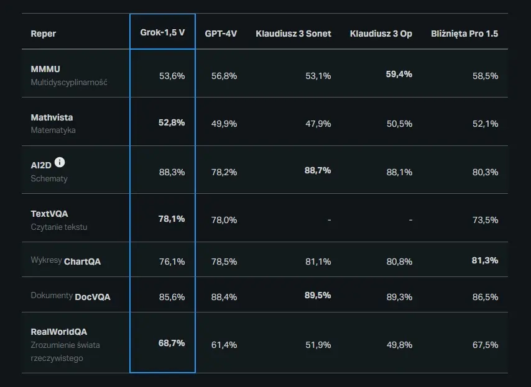Click Grok's 52,8% Mathvista score
Viewport: 531px width, 387px height.
point(172,122)
